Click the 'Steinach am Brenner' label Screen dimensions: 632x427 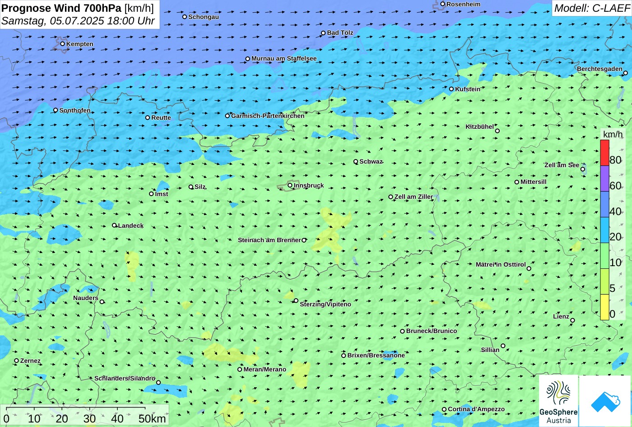pos(269,240)
